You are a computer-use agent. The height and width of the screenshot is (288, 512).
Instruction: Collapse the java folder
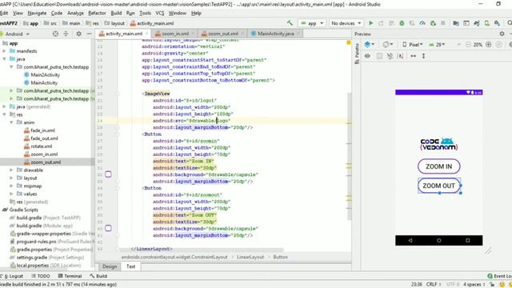click(4, 58)
